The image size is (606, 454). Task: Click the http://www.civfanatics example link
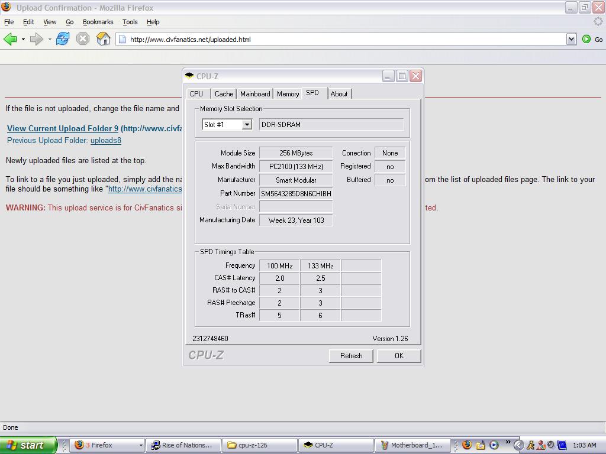point(145,189)
